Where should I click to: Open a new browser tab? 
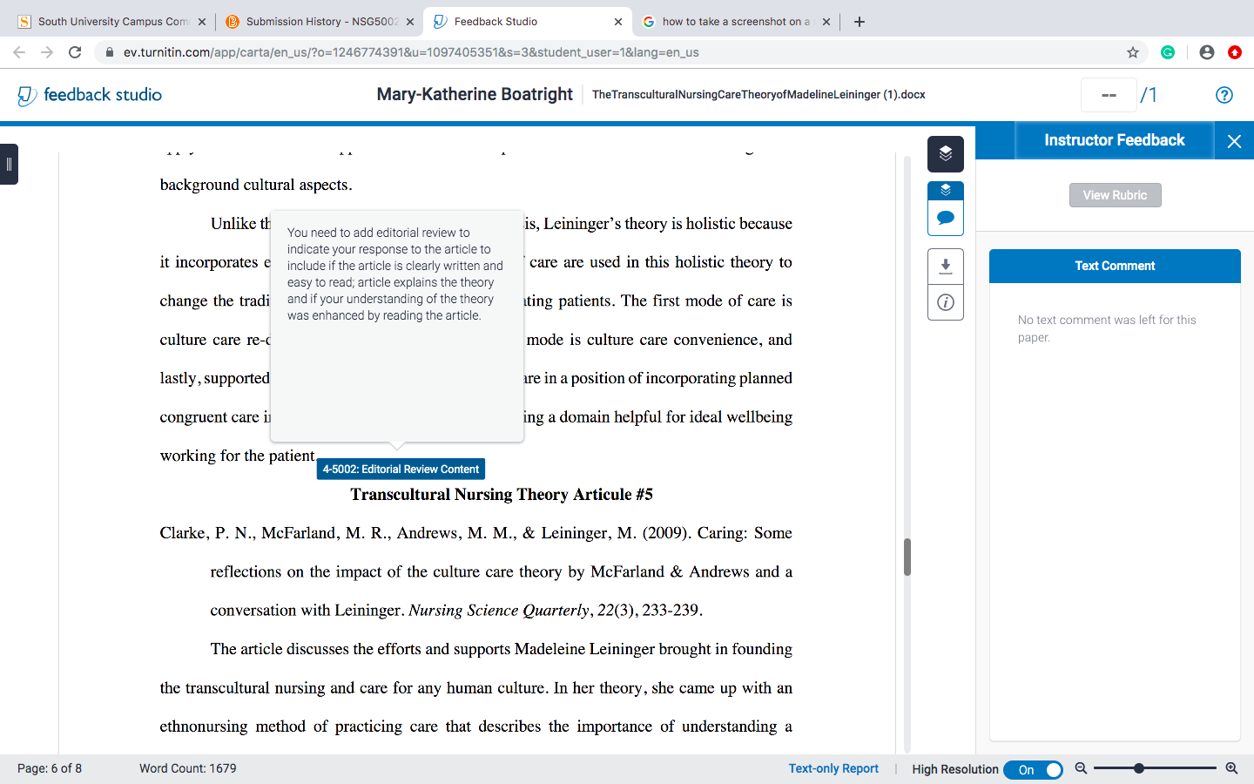coord(860,22)
